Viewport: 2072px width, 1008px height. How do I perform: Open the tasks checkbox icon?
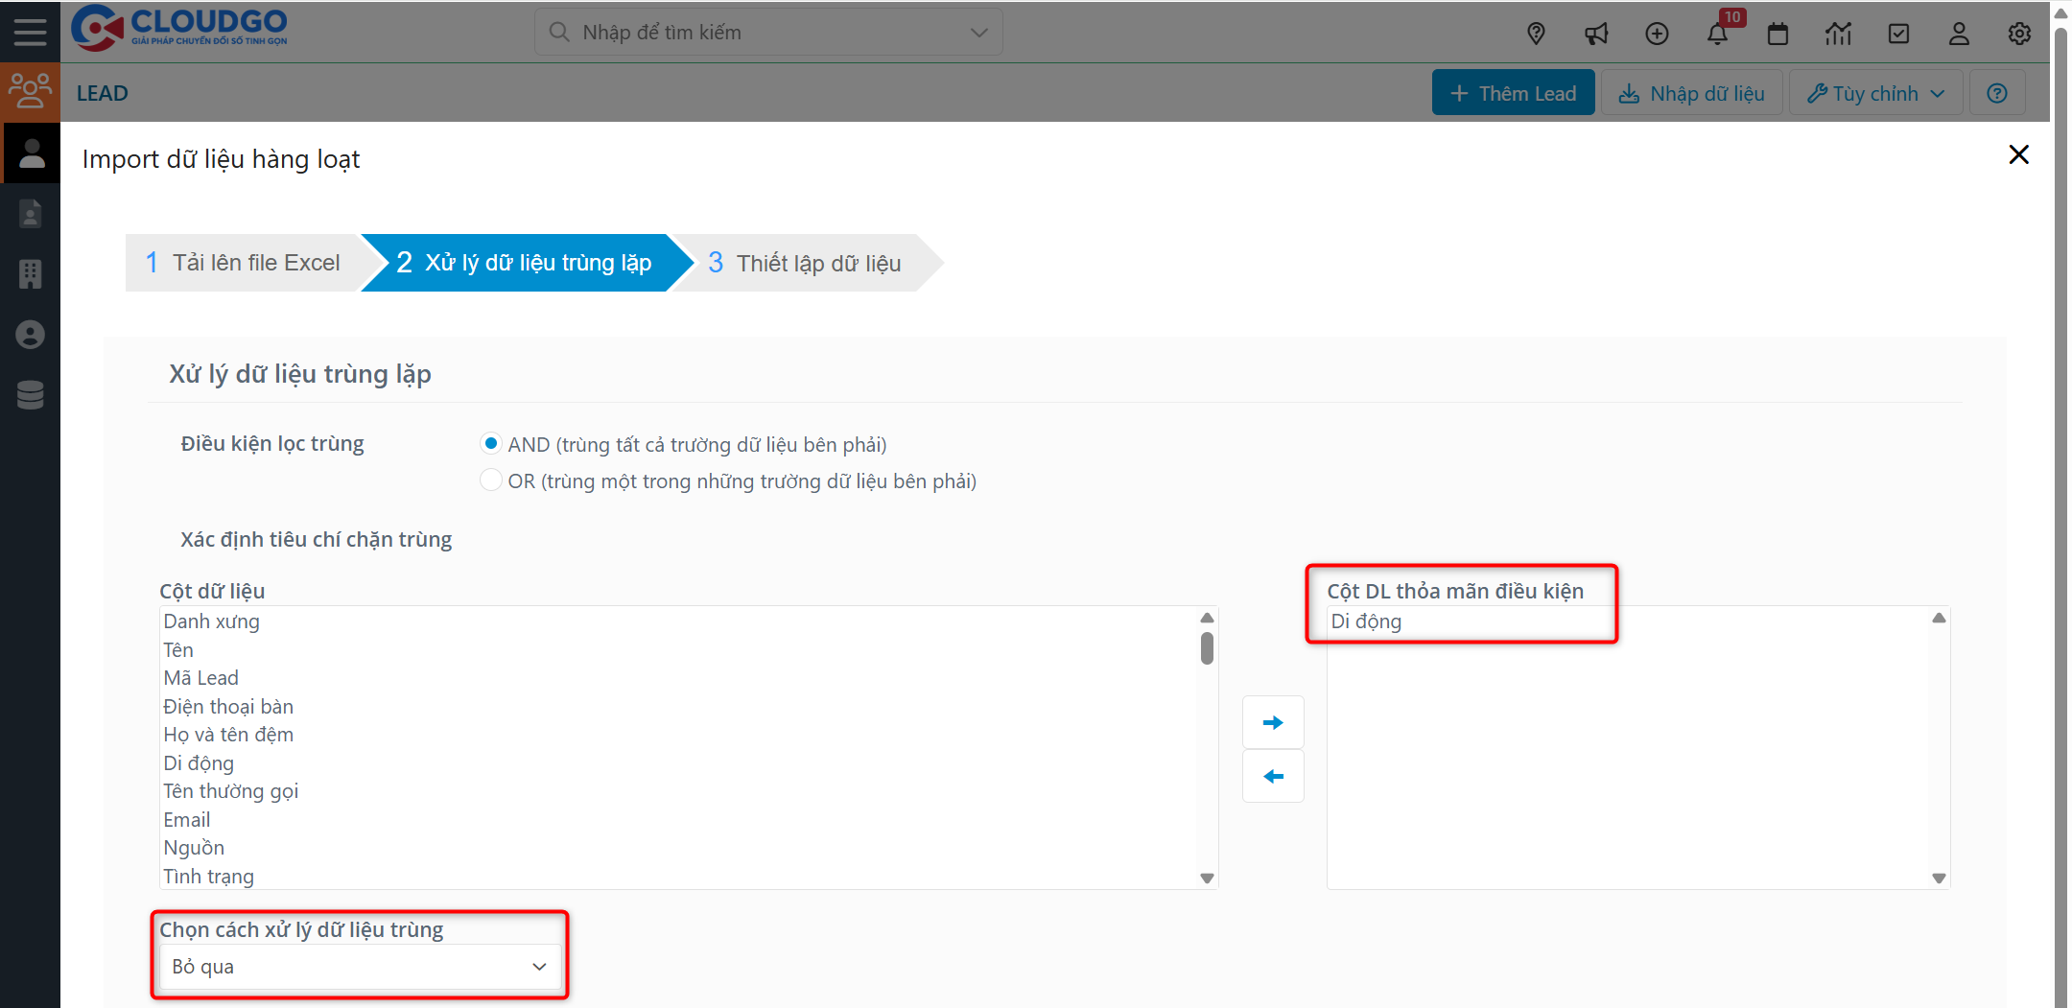pyautogui.click(x=1899, y=33)
